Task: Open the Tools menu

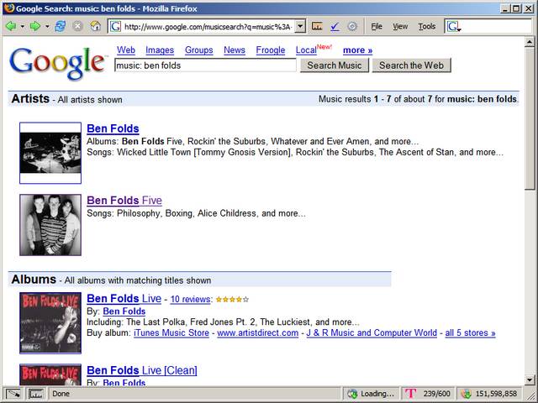Action: click(x=427, y=26)
